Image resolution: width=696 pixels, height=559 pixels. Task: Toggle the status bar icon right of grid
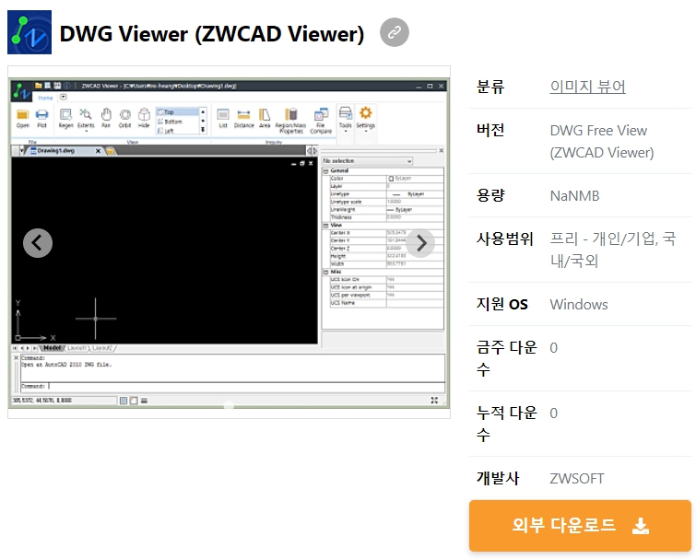[x=134, y=401]
